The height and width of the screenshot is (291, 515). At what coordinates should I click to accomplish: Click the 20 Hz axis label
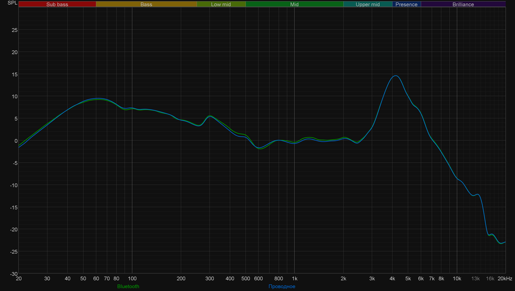click(x=19, y=278)
